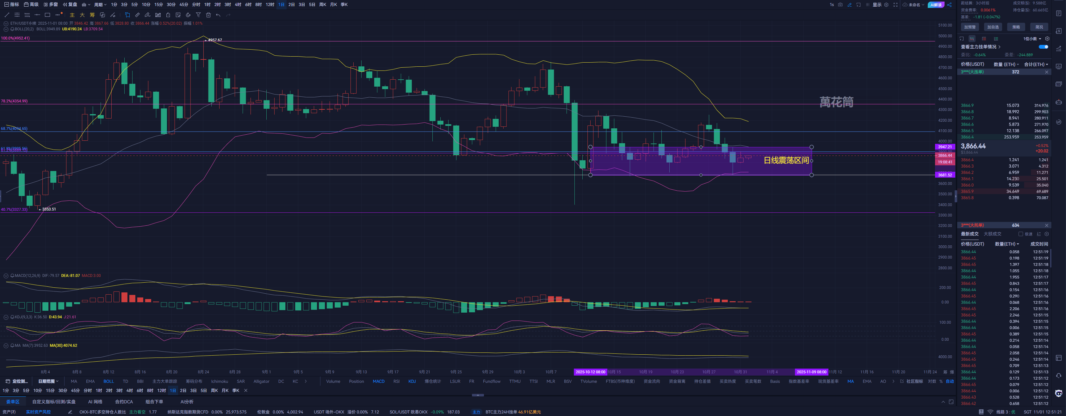Select the rectangle drawing tool
Viewport: 1066px width, 416px height.
(x=47, y=15)
